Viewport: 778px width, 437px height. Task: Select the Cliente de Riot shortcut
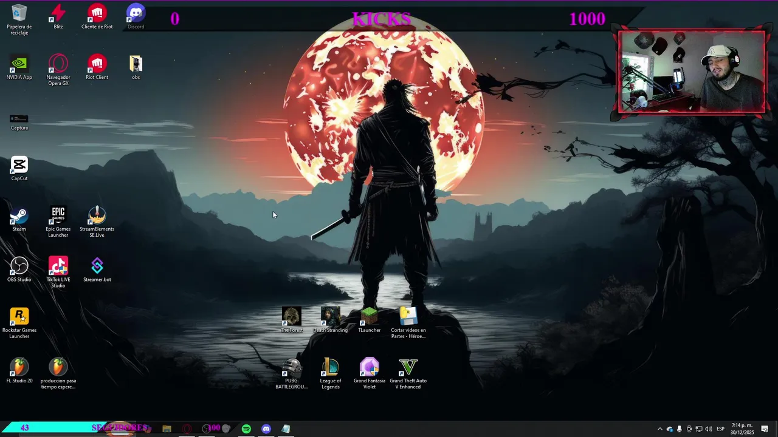pyautogui.click(x=97, y=17)
